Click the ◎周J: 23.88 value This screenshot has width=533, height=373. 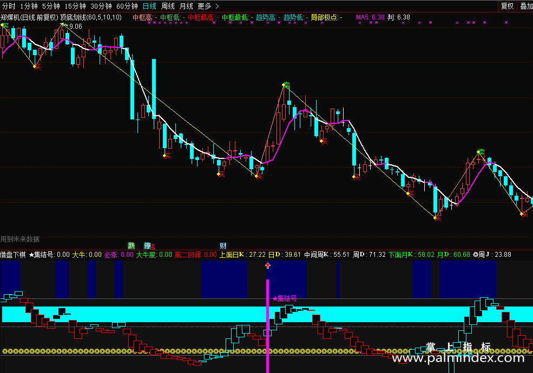[492, 255]
